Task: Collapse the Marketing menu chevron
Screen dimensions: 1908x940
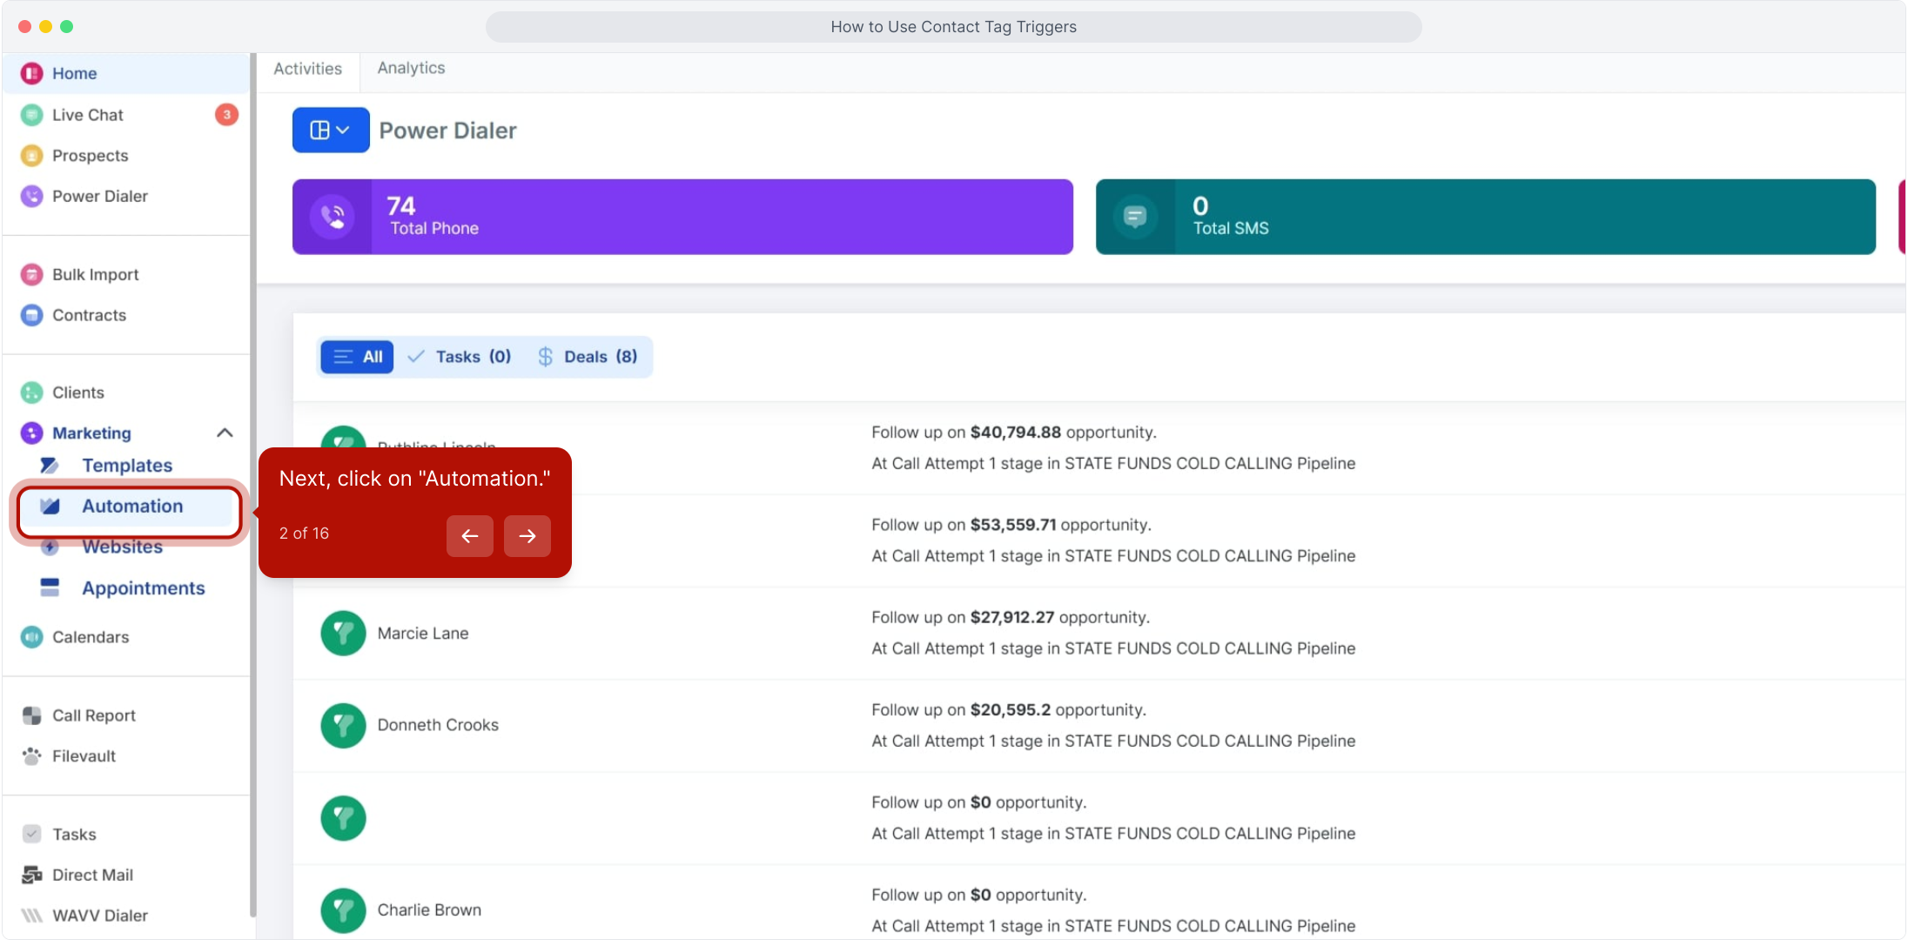Action: [x=225, y=433]
